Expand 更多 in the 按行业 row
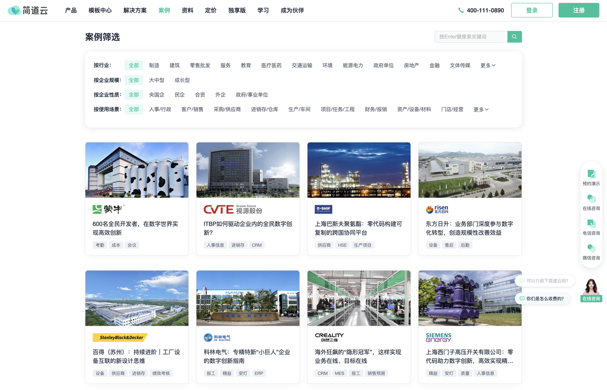The height and width of the screenshot is (390, 607). (488, 65)
